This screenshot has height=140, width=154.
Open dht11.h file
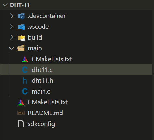pyautogui.click(x=76, y=80)
